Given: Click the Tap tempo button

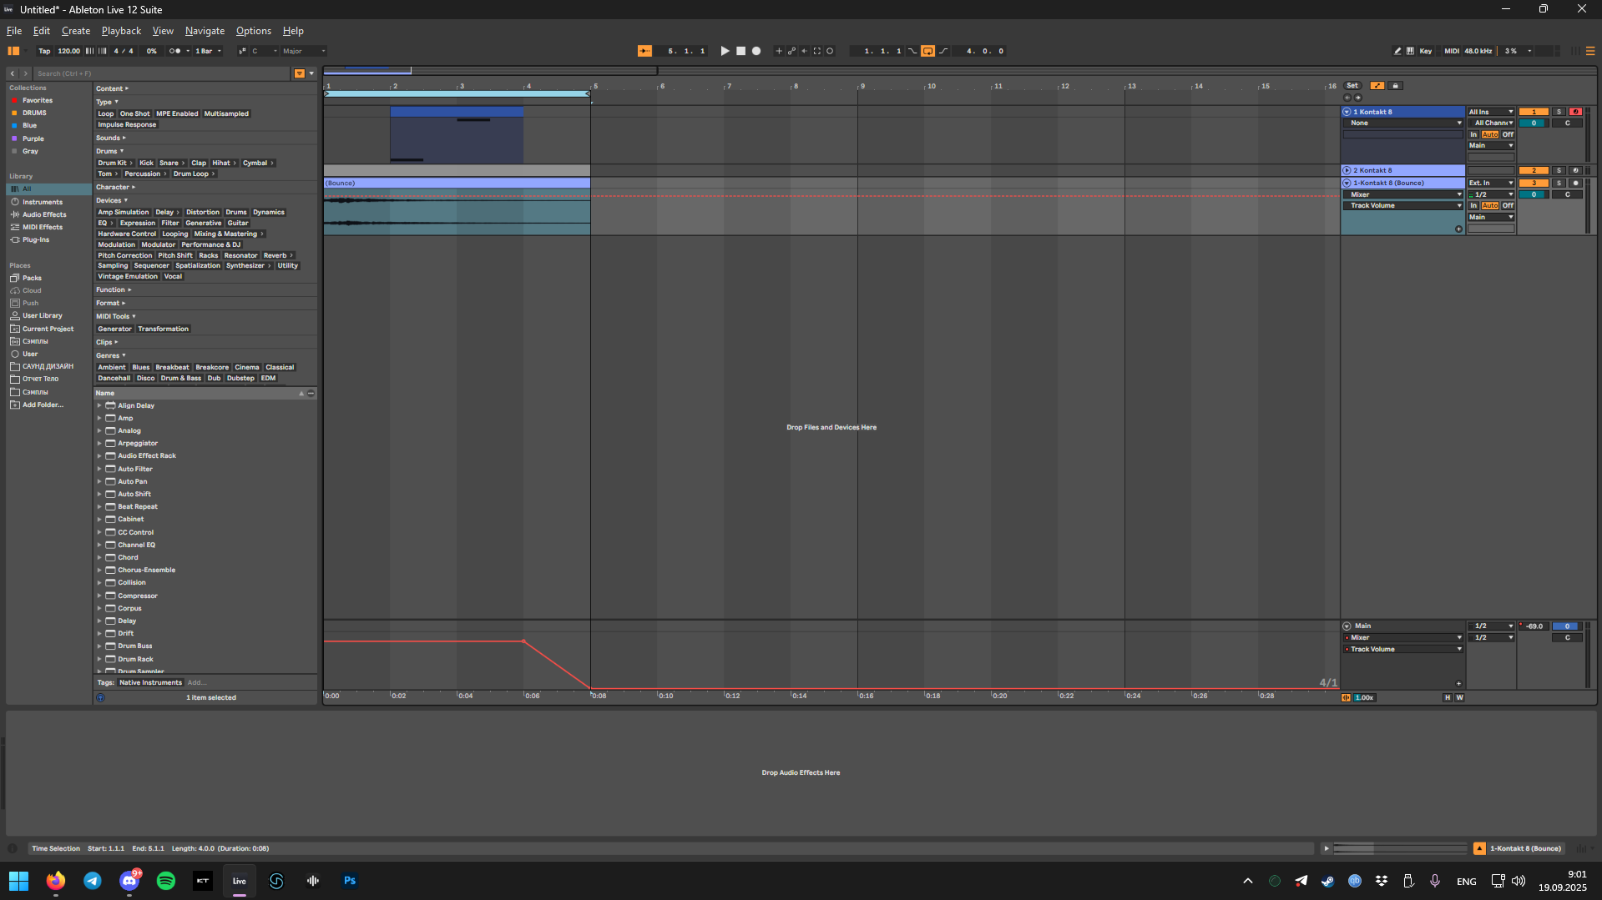Looking at the screenshot, I should coord(44,51).
